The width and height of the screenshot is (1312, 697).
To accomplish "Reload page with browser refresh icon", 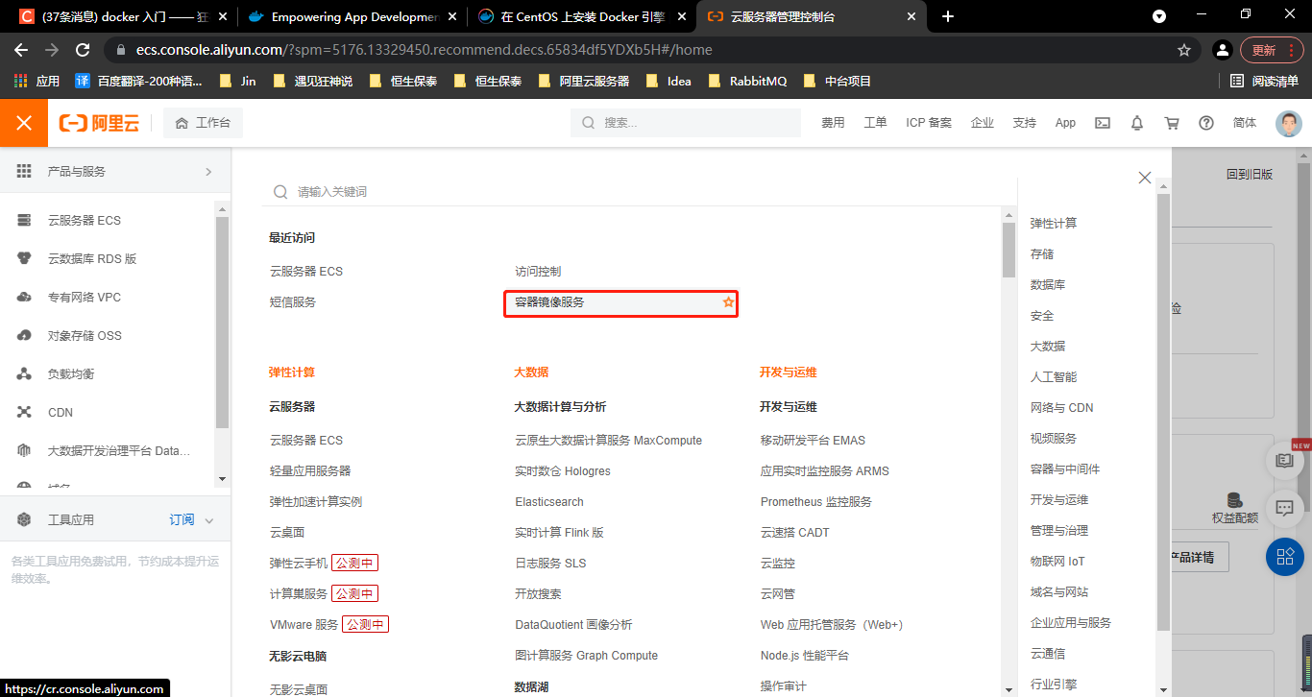I will (83, 49).
